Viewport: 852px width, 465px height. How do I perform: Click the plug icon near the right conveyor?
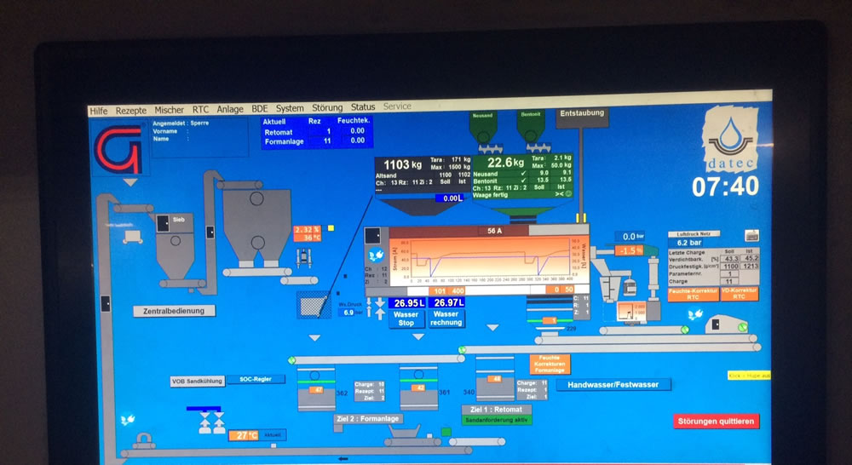[x=695, y=314]
